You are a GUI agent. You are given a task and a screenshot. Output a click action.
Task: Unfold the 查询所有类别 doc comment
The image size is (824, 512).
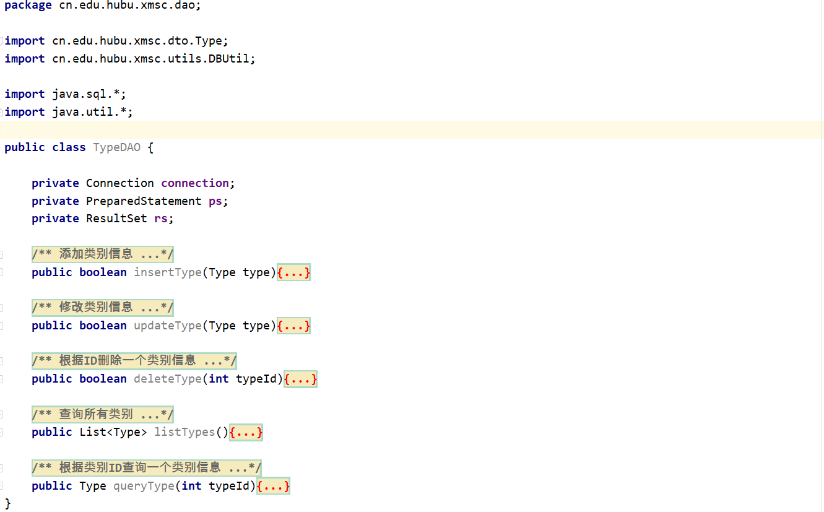(103, 414)
